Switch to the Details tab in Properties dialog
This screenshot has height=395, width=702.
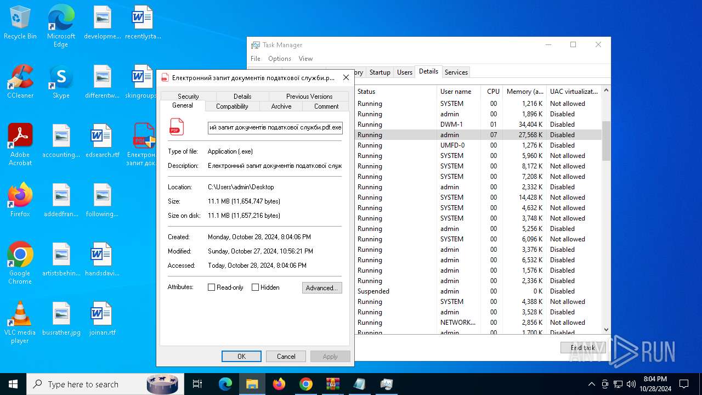tap(242, 96)
